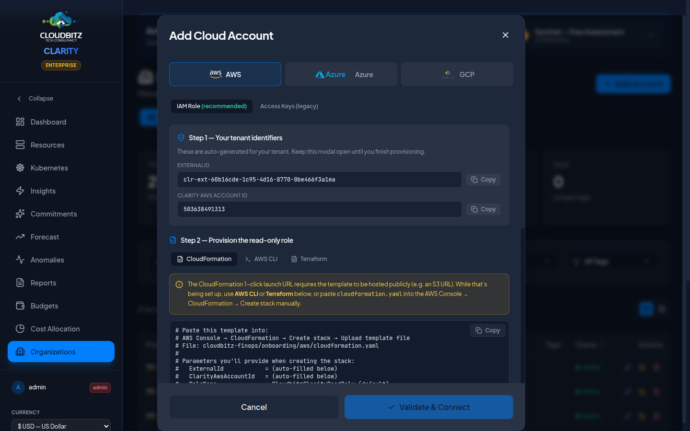Viewport: 690px width, 431px height.
Task: Select the Terraform provisioning tab
Action: tap(309, 259)
